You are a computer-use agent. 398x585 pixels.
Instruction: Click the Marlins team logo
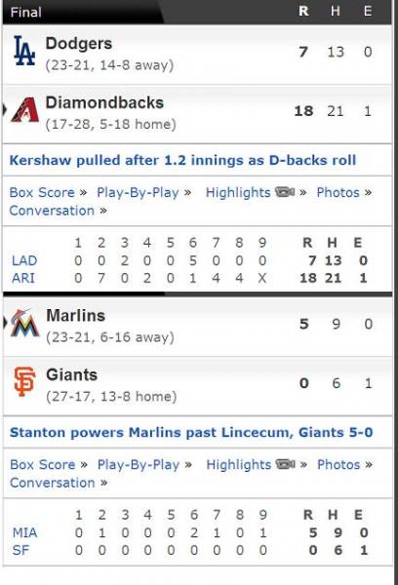pyautogui.click(x=25, y=323)
